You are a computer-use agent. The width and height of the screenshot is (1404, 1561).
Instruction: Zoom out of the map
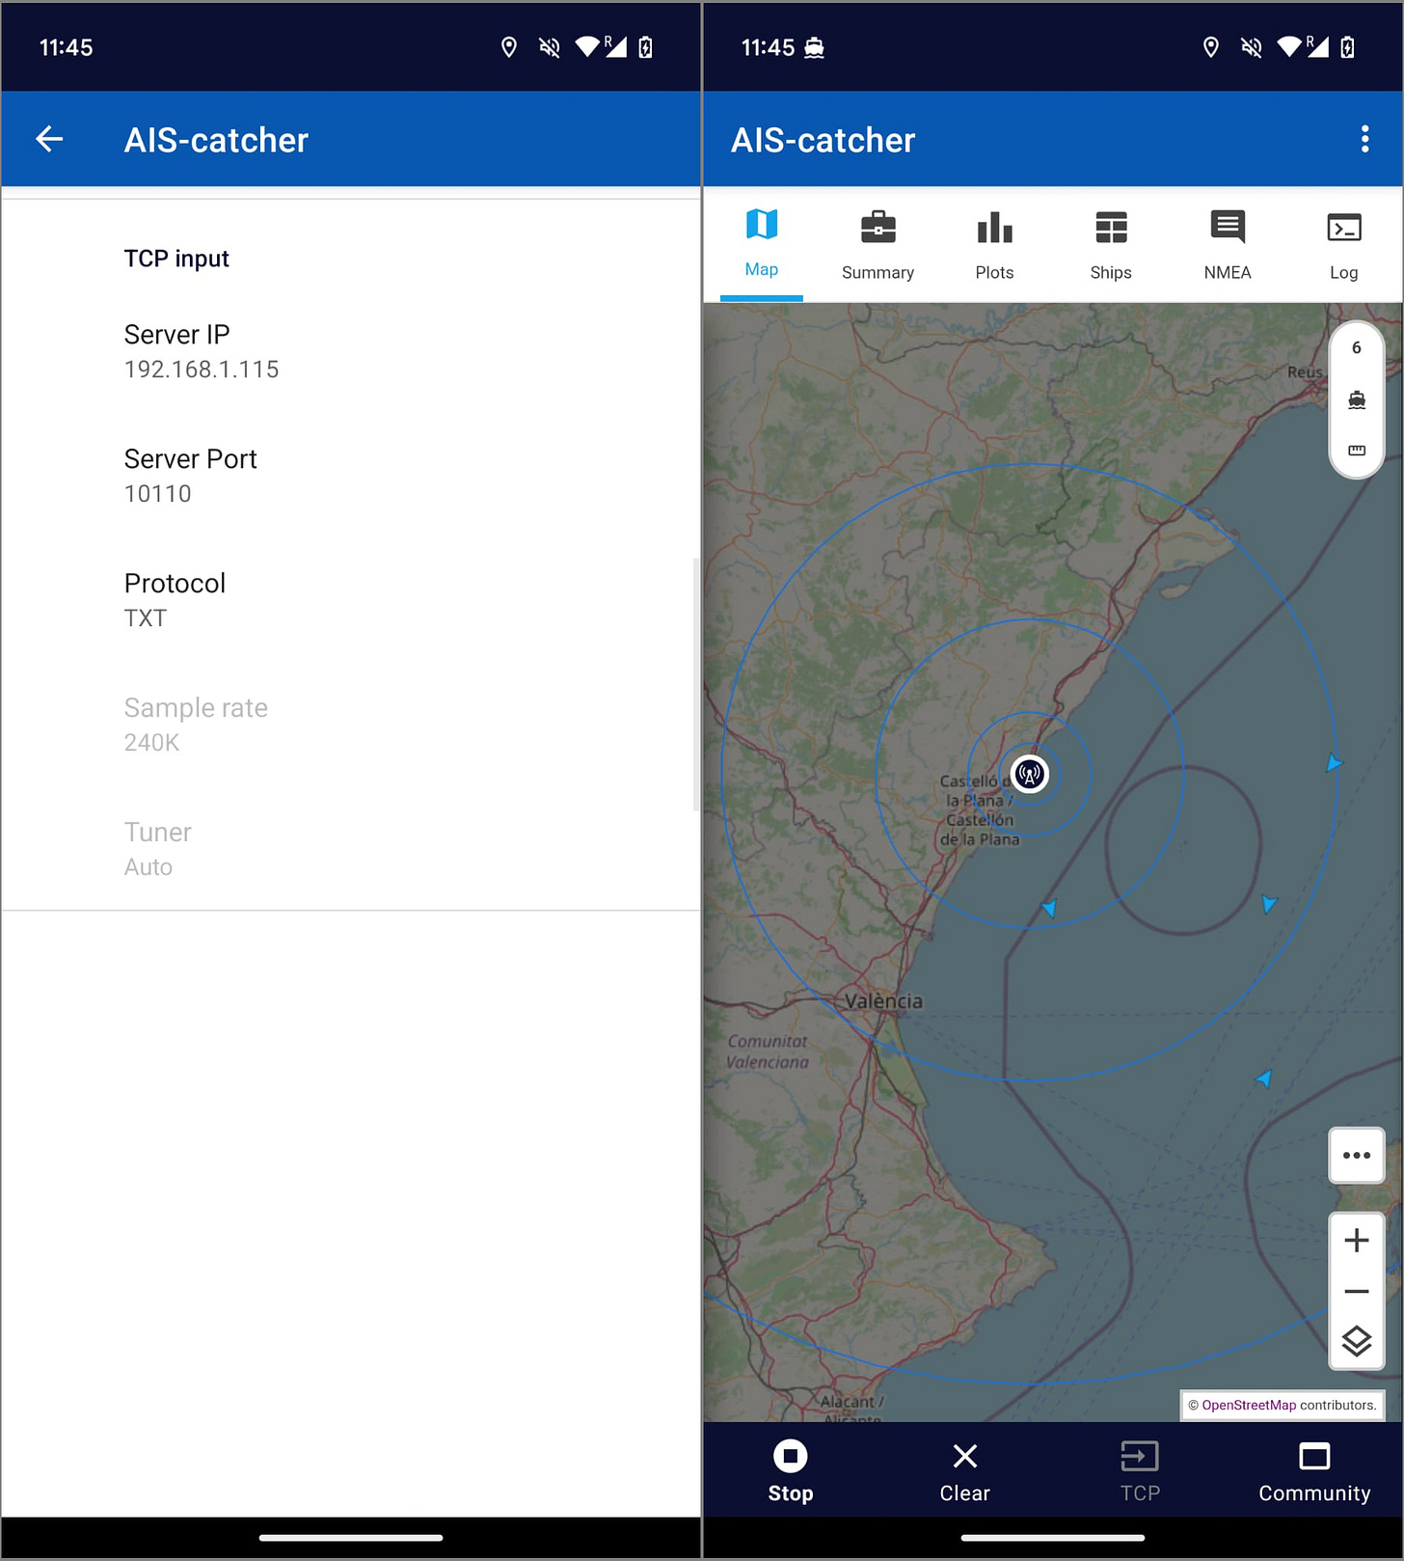pos(1357,1292)
